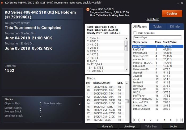This screenshot has width=186, height=130.
Task: Click the blinds structure scrollbar thumb
Action: coord(127,101)
